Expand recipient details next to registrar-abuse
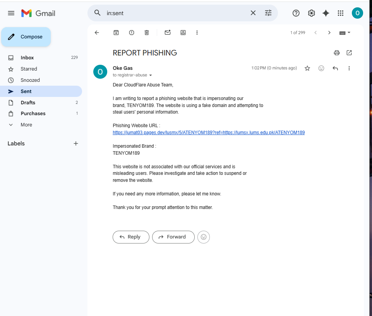 coord(151,75)
